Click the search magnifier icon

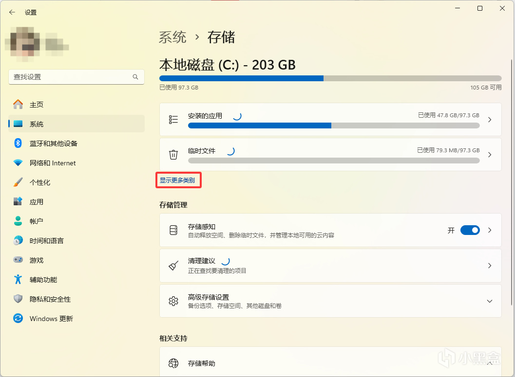pos(135,77)
